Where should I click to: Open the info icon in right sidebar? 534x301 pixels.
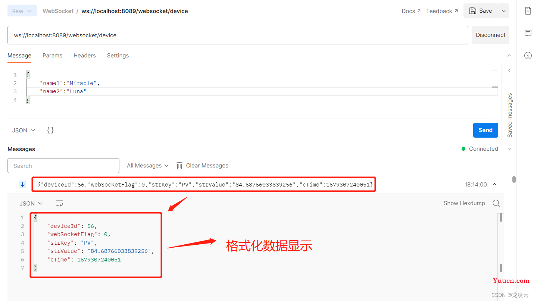[x=528, y=56]
